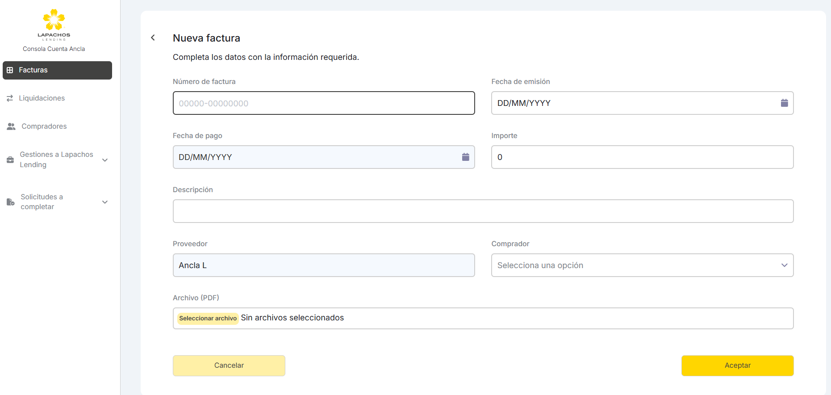
Task: Click the Compradores people icon
Action: (x=11, y=126)
